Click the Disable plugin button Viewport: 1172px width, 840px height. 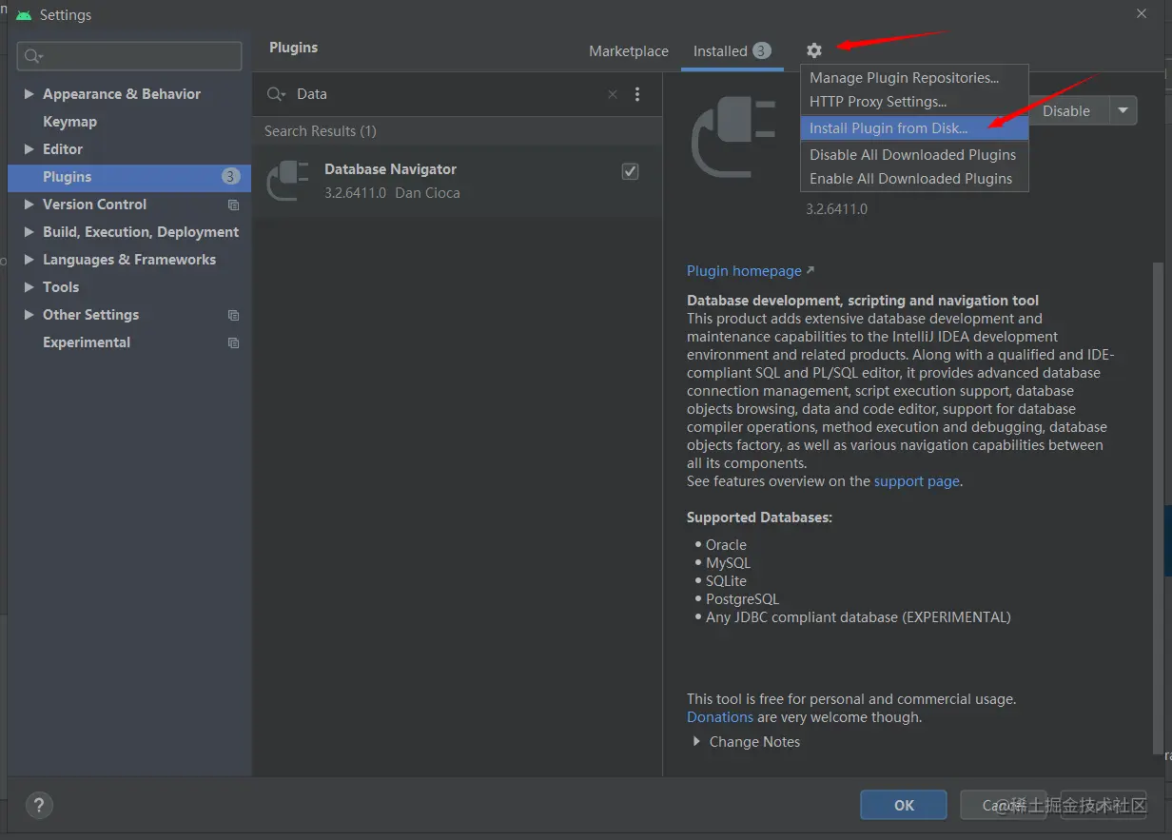coord(1066,110)
